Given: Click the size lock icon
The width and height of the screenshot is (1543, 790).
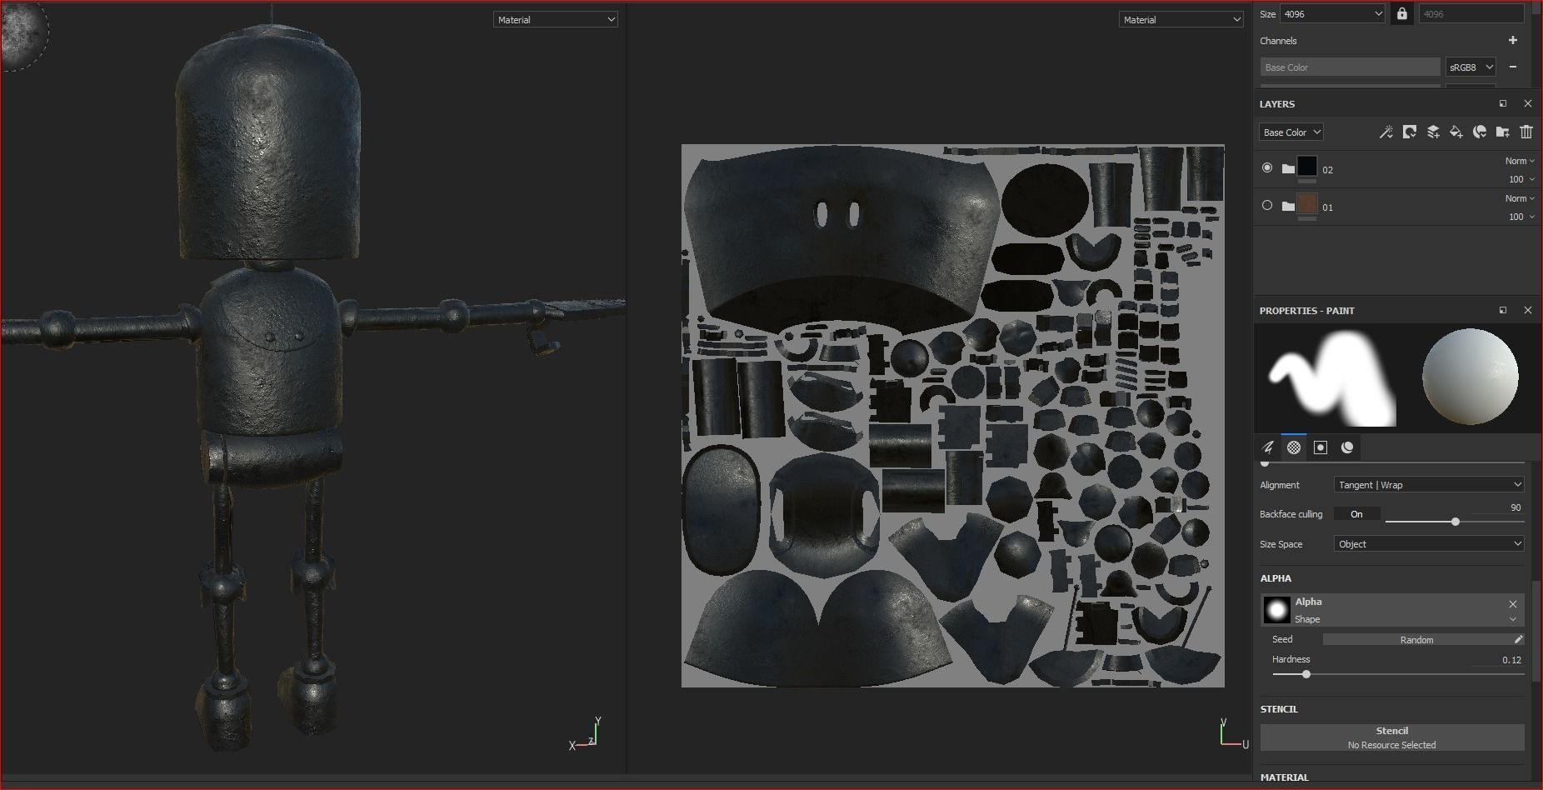Looking at the screenshot, I should 1402,14.
